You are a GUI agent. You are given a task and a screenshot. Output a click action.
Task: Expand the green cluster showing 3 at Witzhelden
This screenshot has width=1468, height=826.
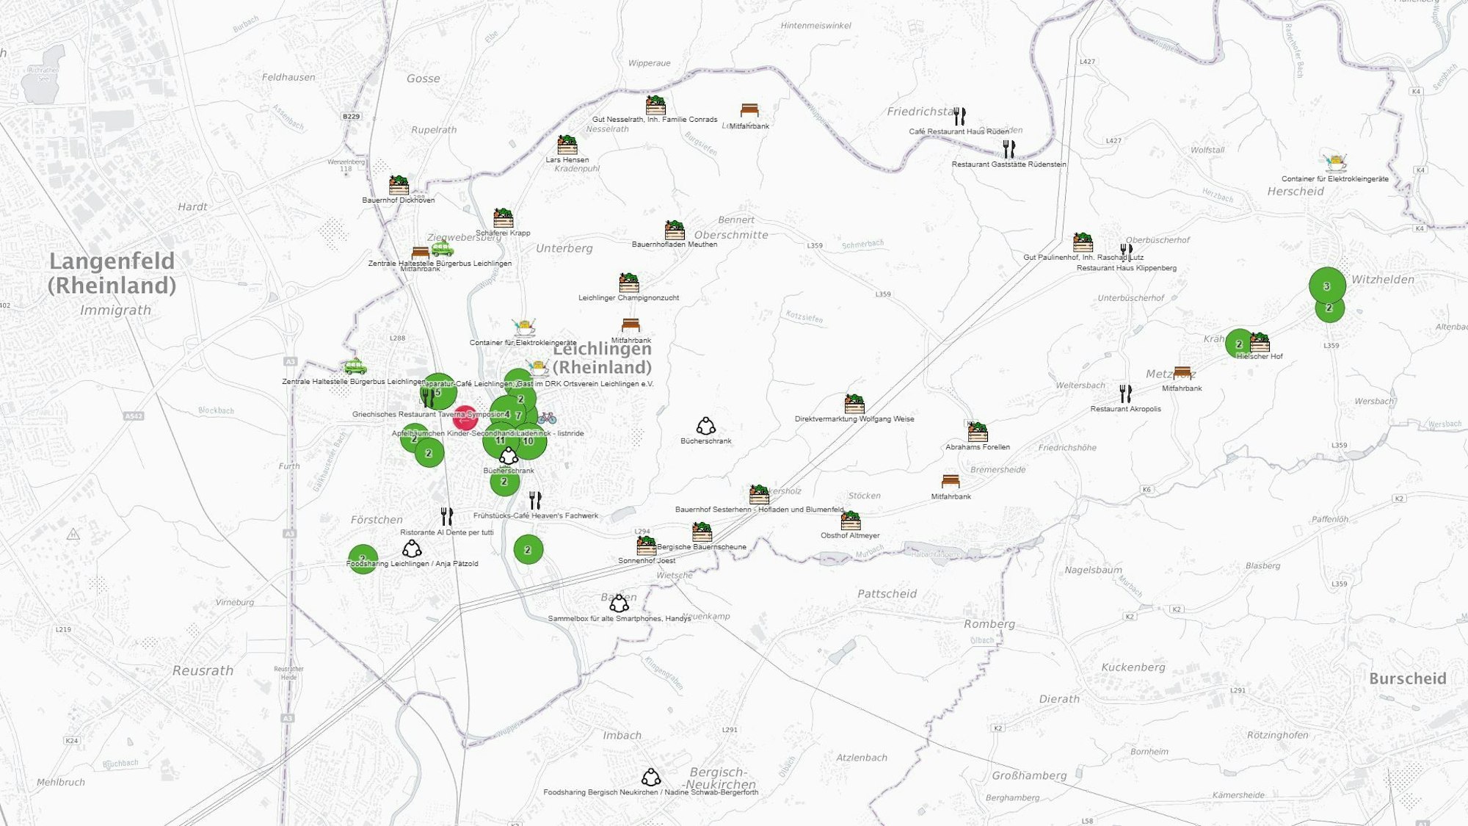[1327, 285]
